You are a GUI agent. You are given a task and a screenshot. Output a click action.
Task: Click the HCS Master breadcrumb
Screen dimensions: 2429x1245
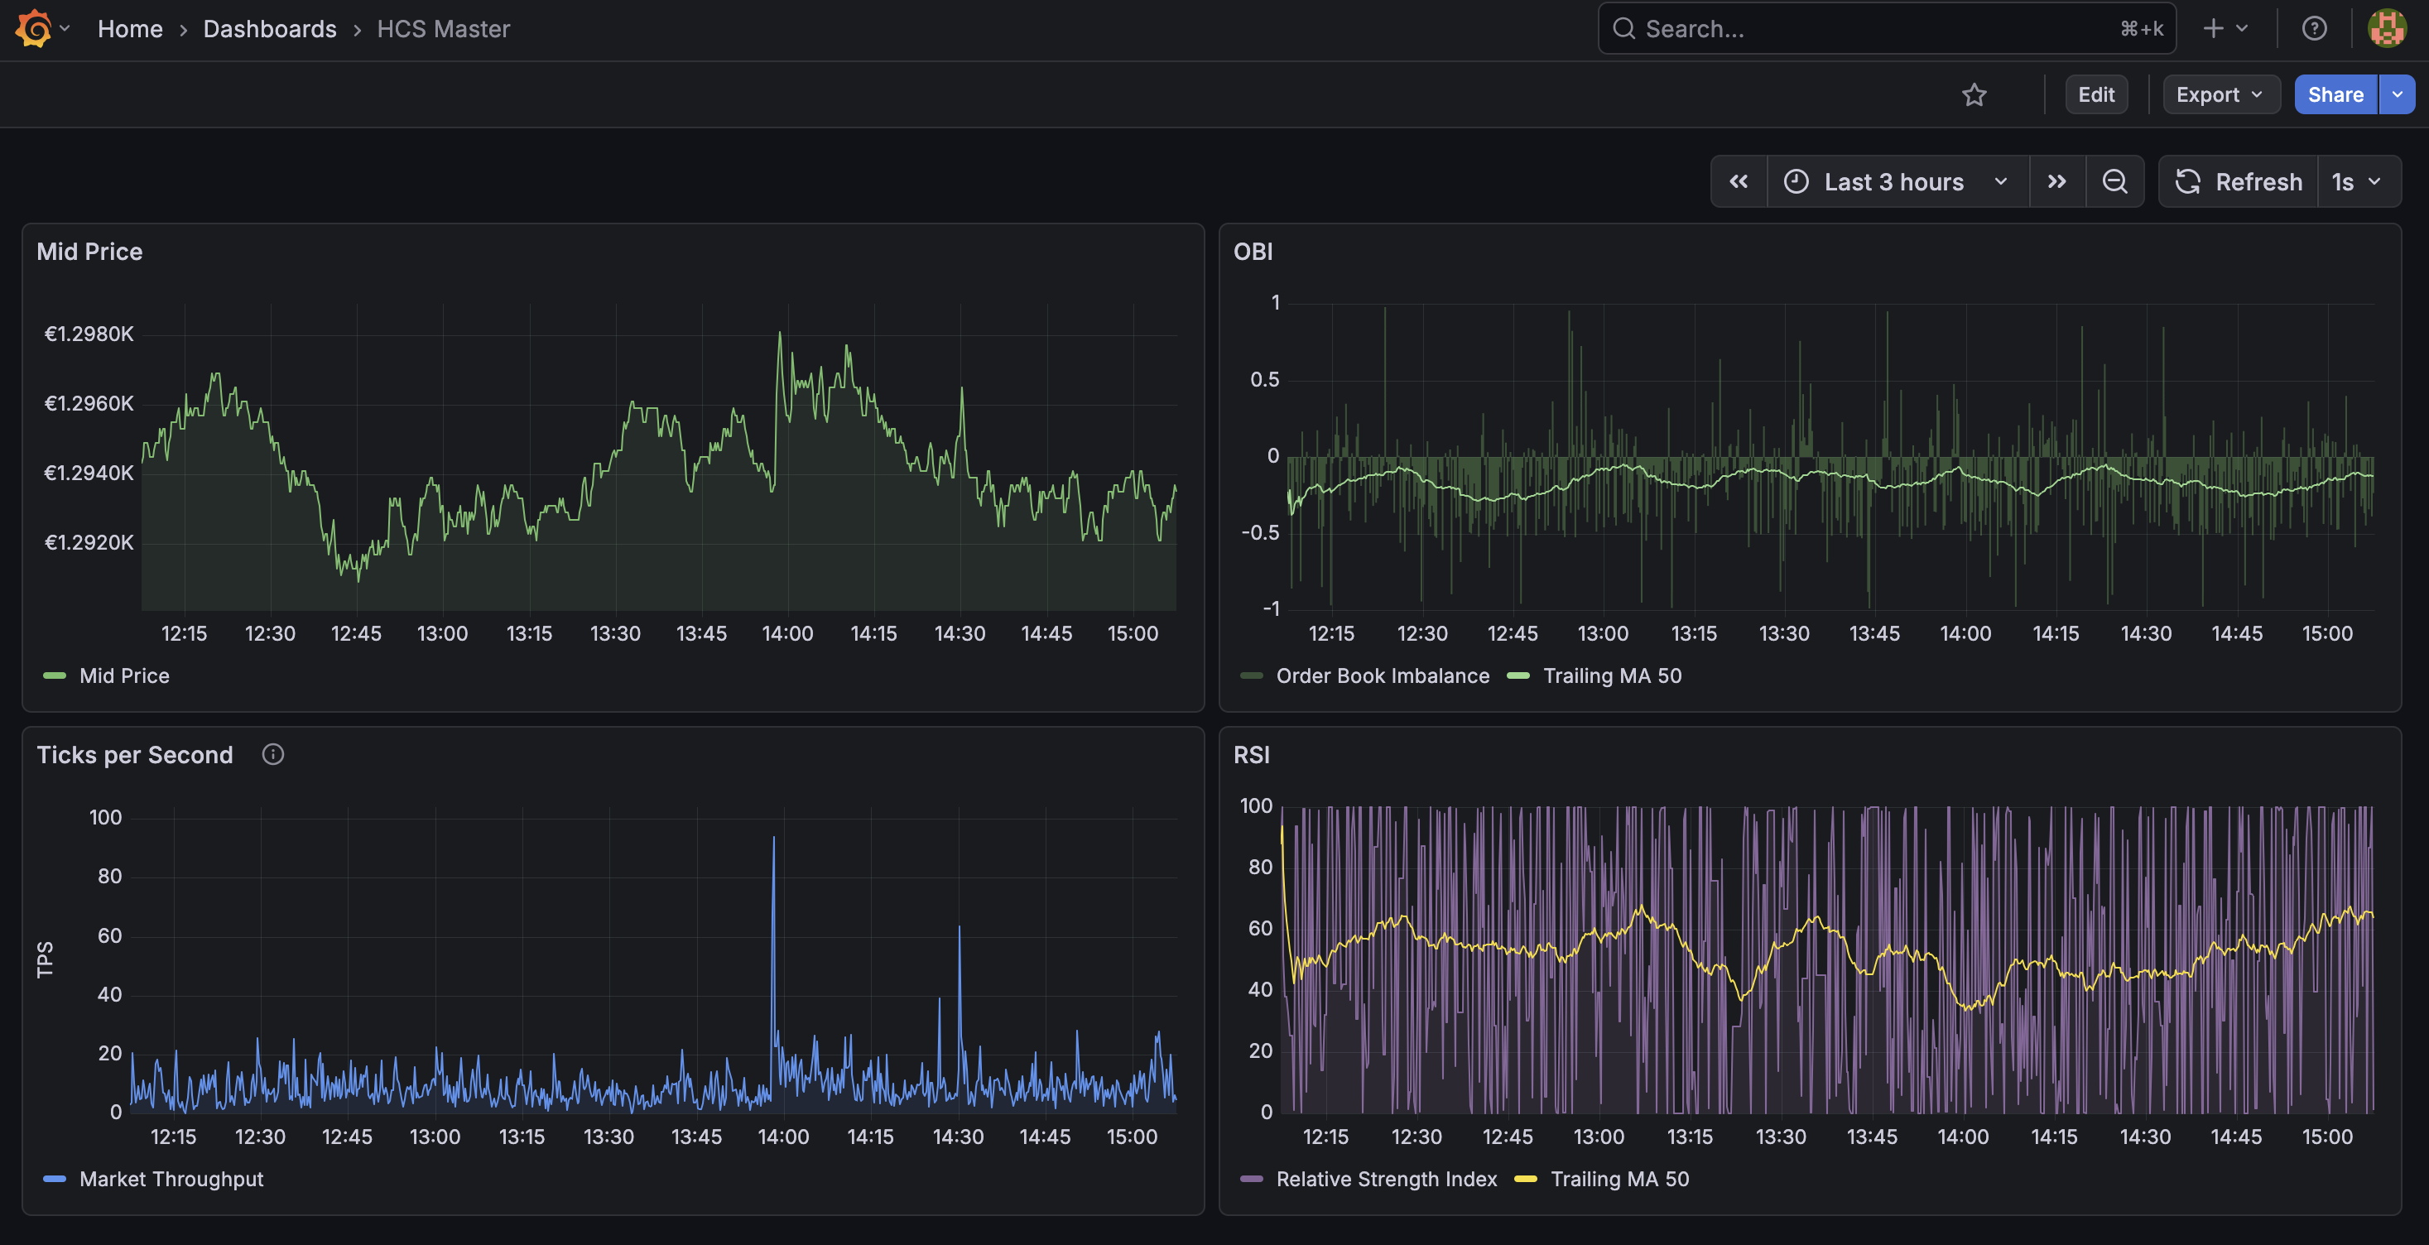coord(443,29)
